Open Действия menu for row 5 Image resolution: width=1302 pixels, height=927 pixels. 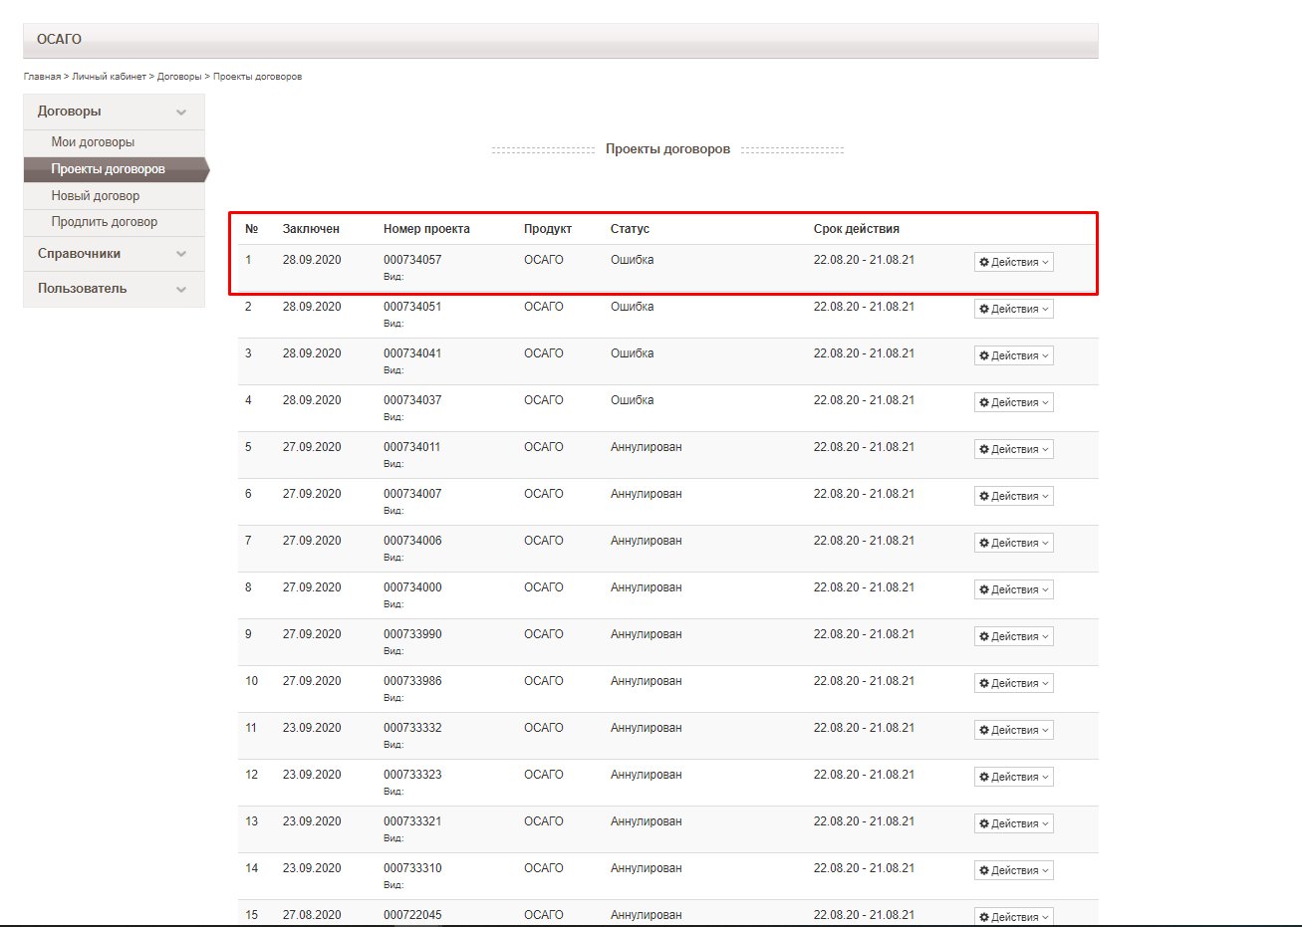1013,449
